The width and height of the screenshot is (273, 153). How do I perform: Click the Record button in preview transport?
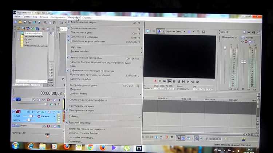[155, 81]
